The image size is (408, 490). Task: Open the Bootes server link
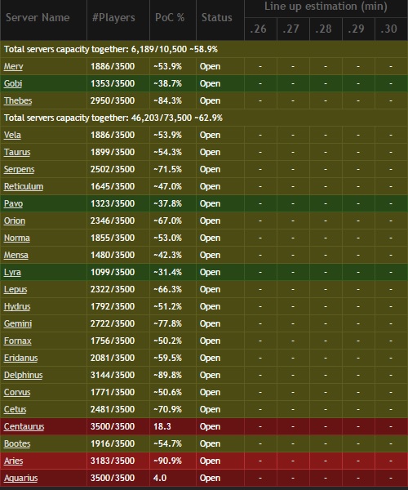point(17,444)
